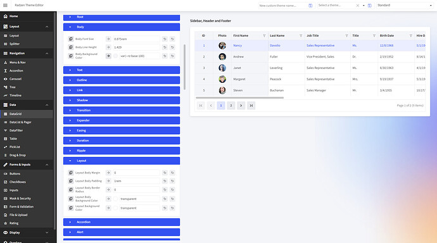Click the dark arrow button beside Body Background Color
This screenshot has width=437, height=243.
[x=108, y=56]
